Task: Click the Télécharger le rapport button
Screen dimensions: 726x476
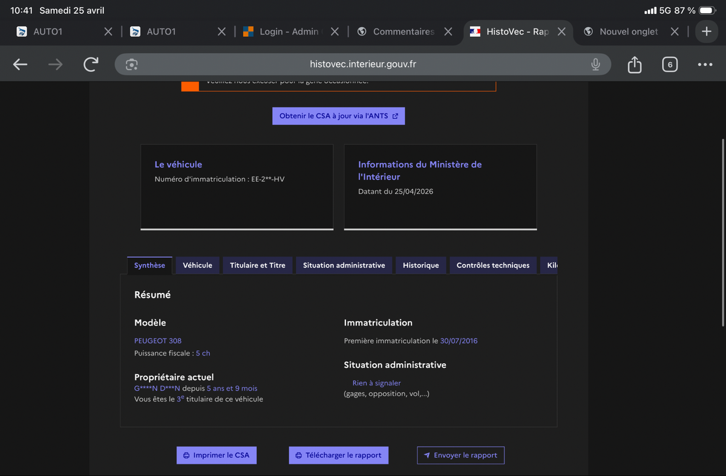Action: click(339, 455)
